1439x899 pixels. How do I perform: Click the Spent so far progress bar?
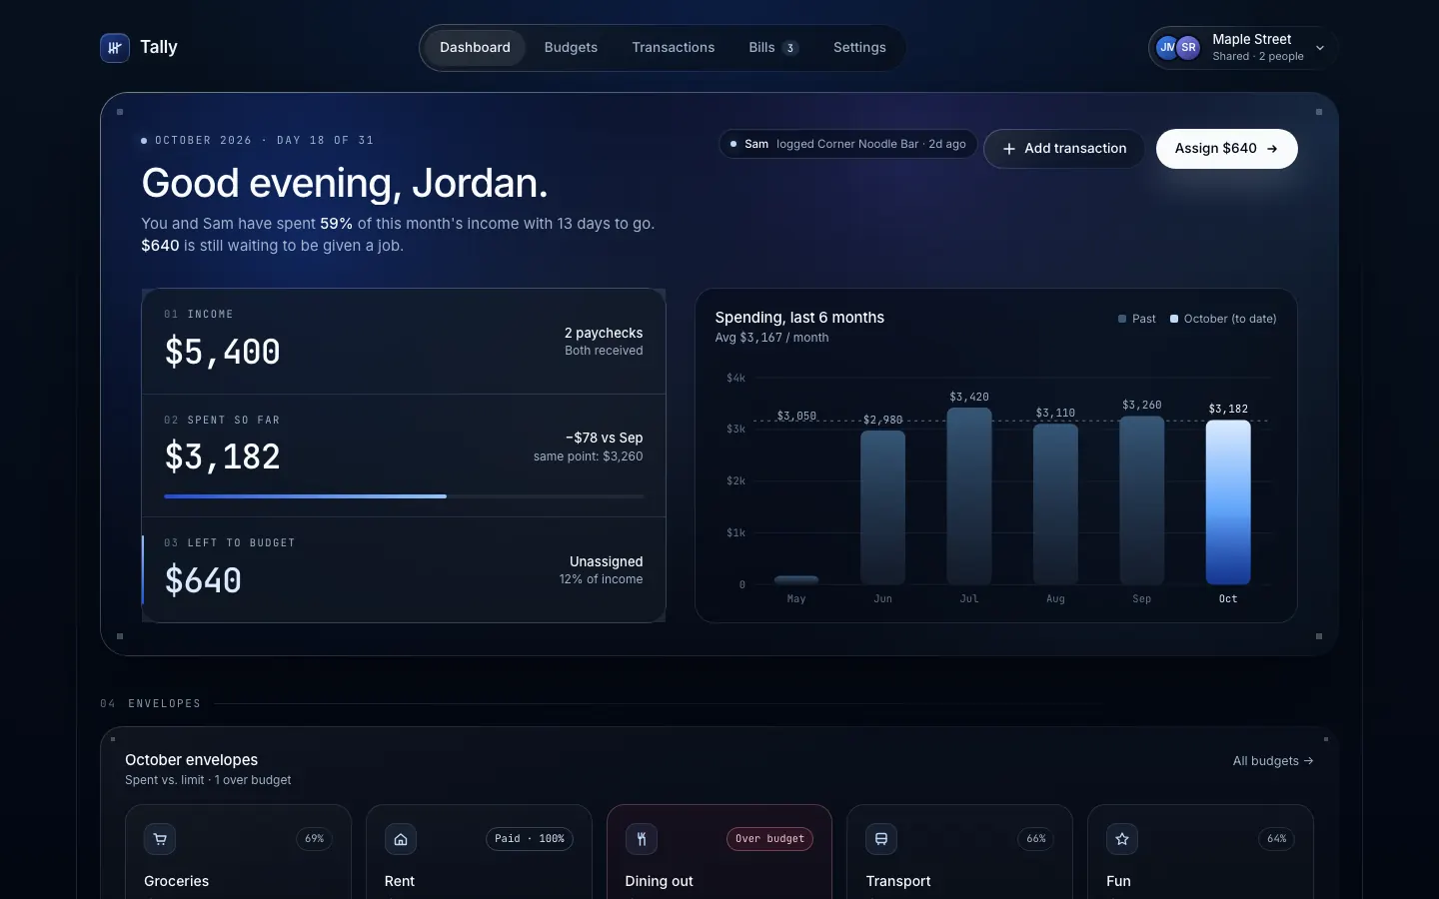pyautogui.click(x=404, y=496)
